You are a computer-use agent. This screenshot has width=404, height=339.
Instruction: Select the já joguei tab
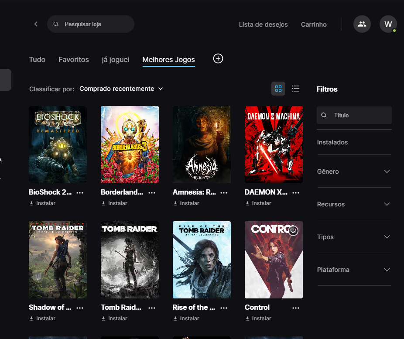coord(116,59)
